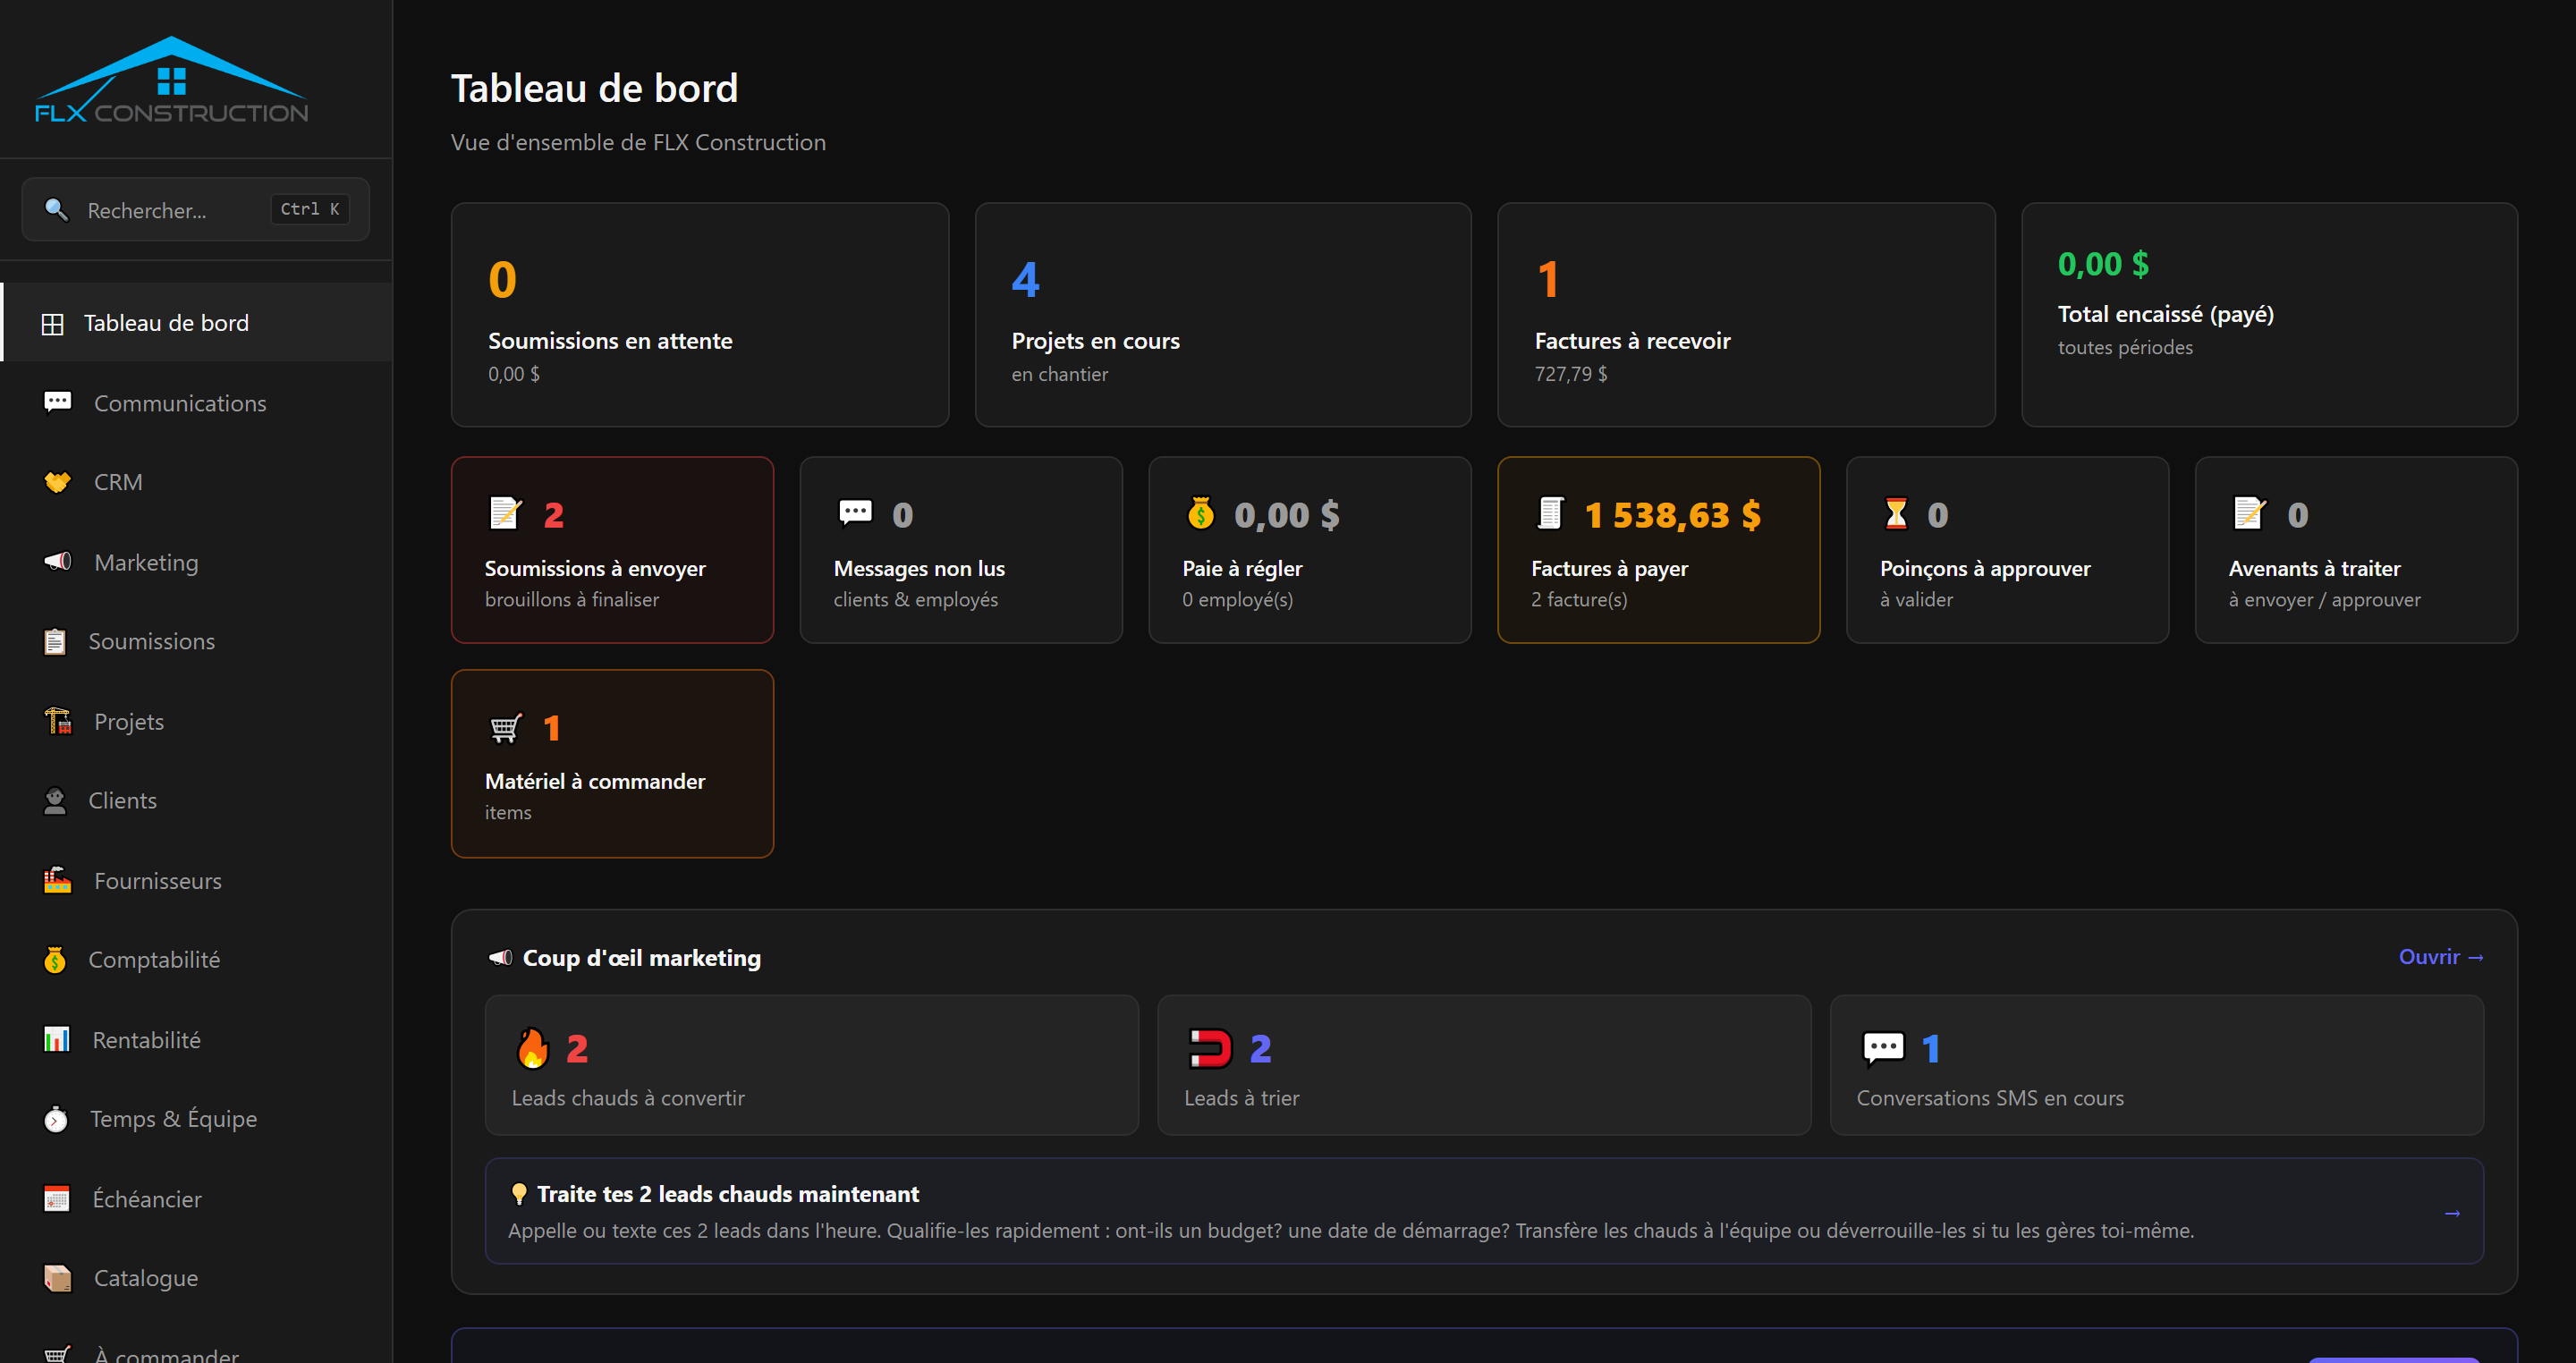Click the speech bubble icon on Messages non lus
The height and width of the screenshot is (1363, 2576).
tap(855, 514)
